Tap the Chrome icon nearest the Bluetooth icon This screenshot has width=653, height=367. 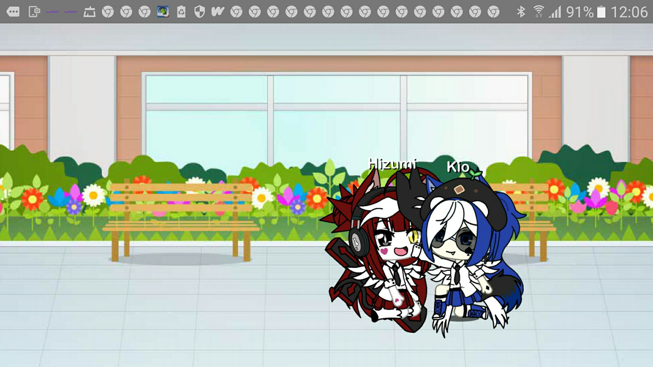click(x=493, y=12)
